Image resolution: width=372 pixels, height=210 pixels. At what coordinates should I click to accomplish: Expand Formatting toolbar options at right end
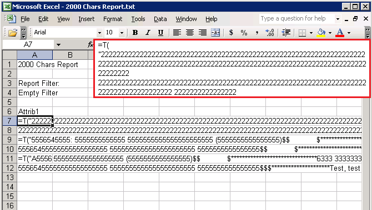pyautogui.click(x=367, y=33)
